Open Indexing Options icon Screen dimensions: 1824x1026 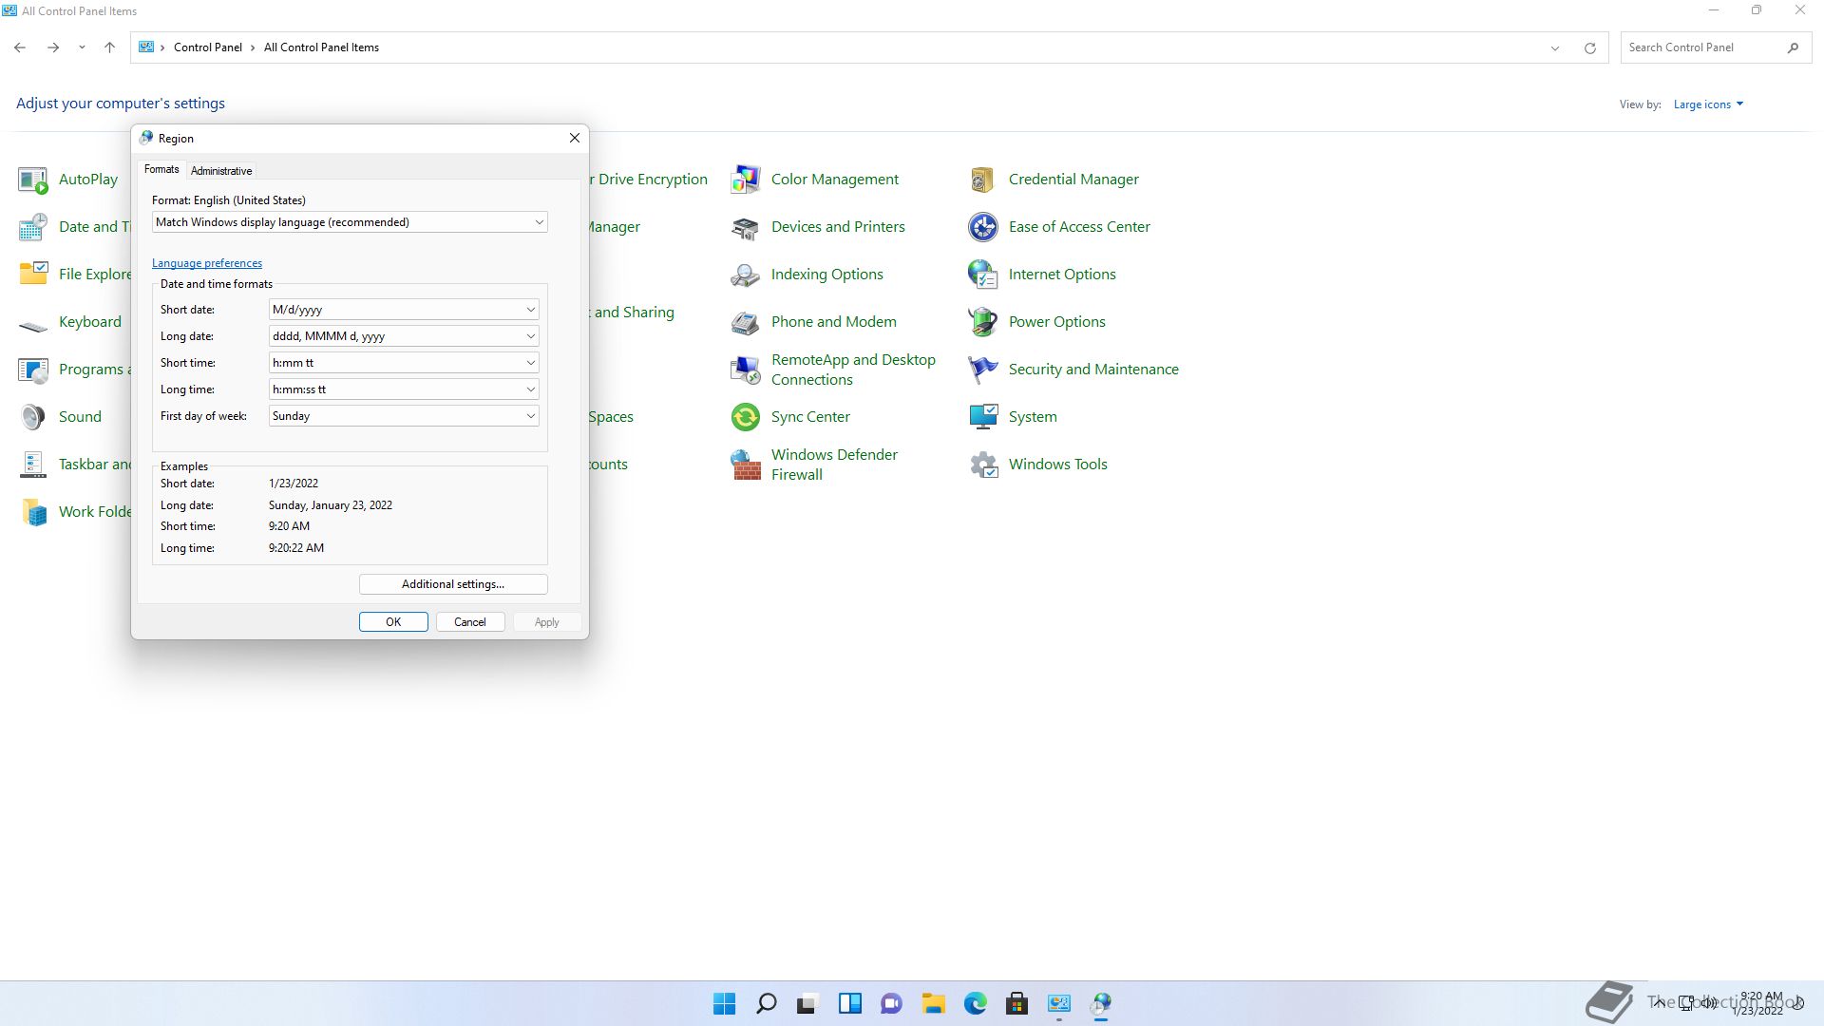tap(746, 275)
